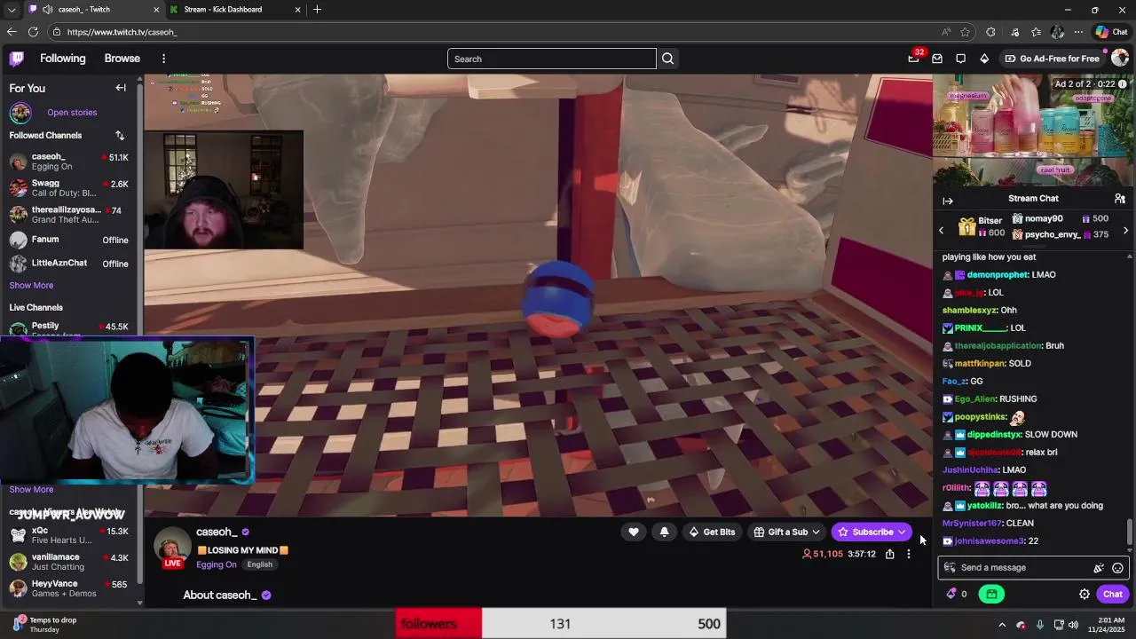Open the Egging On game category link
The height and width of the screenshot is (639, 1136).
tap(217, 564)
